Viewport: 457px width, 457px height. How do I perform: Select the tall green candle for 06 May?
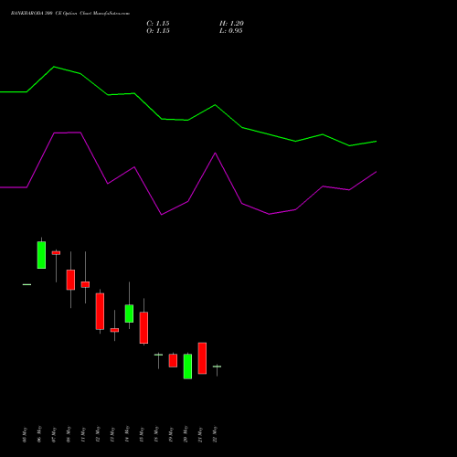coord(41,255)
